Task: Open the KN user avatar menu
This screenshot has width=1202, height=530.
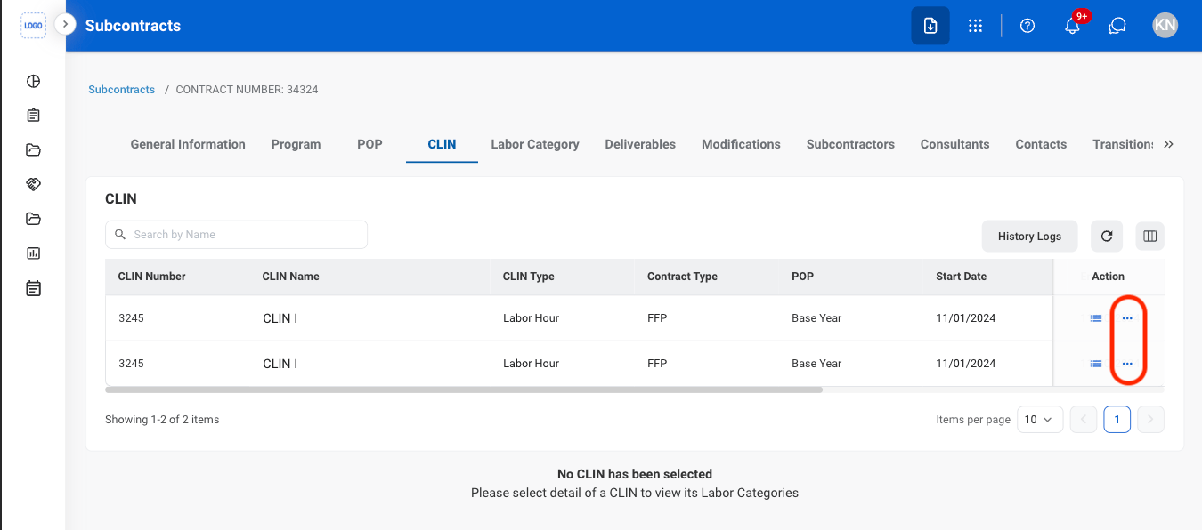Action: [x=1165, y=26]
